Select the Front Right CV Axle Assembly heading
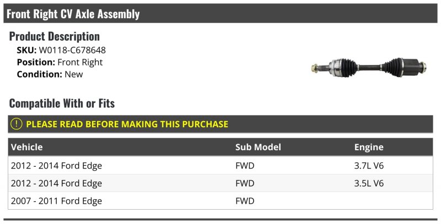441x224 pixels. 73,14
